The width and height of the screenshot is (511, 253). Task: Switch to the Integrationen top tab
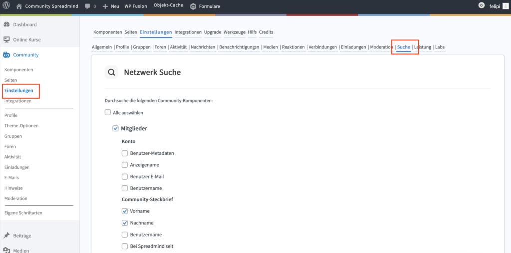pyautogui.click(x=188, y=32)
